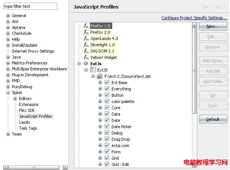Toggle the Date checkbox
The image size is (230, 170).
click(x=107, y=120)
